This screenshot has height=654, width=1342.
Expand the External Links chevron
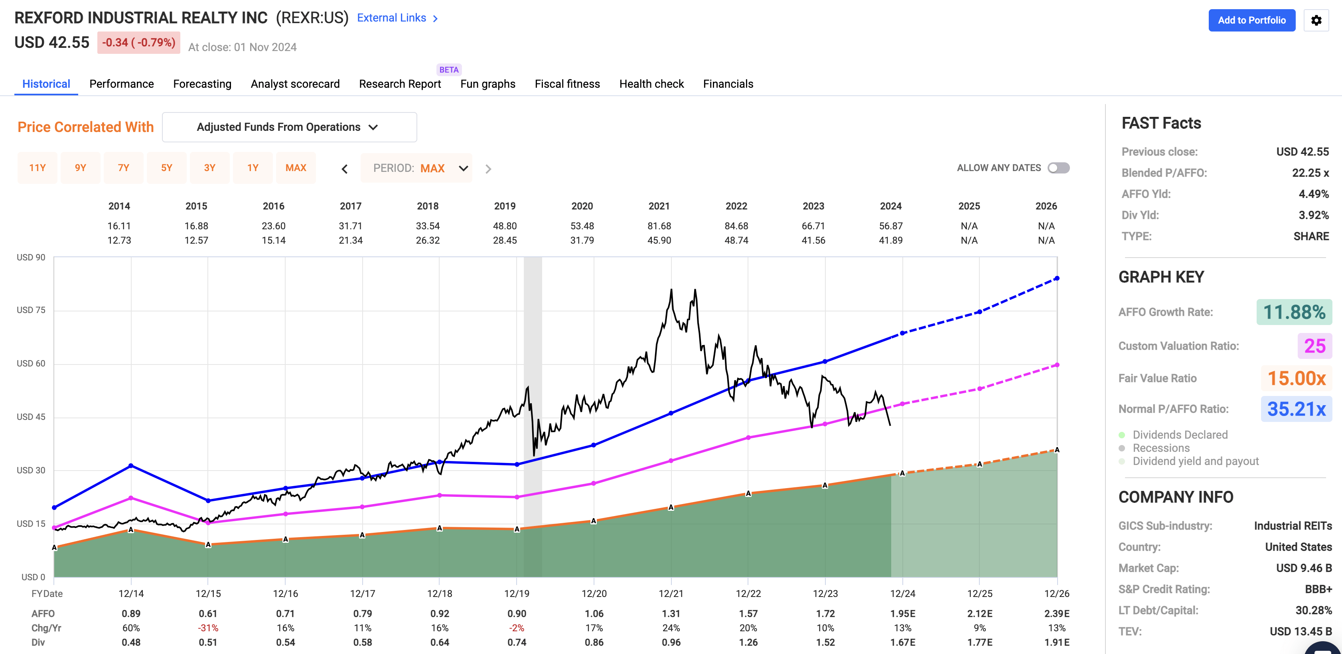pyautogui.click(x=434, y=18)
